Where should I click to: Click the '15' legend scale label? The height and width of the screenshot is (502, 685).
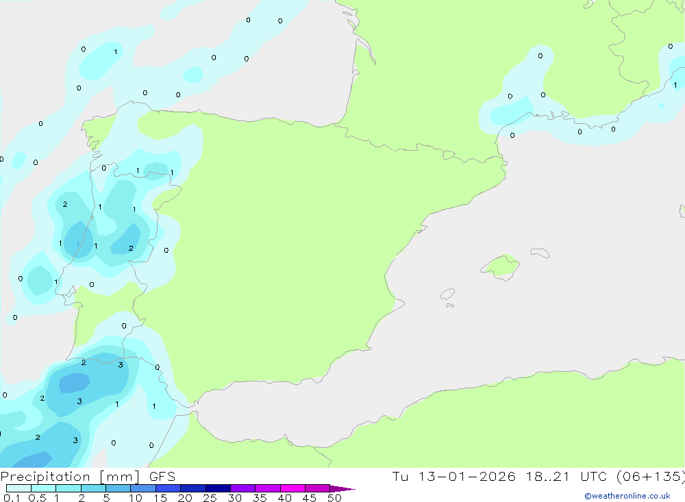pos(160,498)
